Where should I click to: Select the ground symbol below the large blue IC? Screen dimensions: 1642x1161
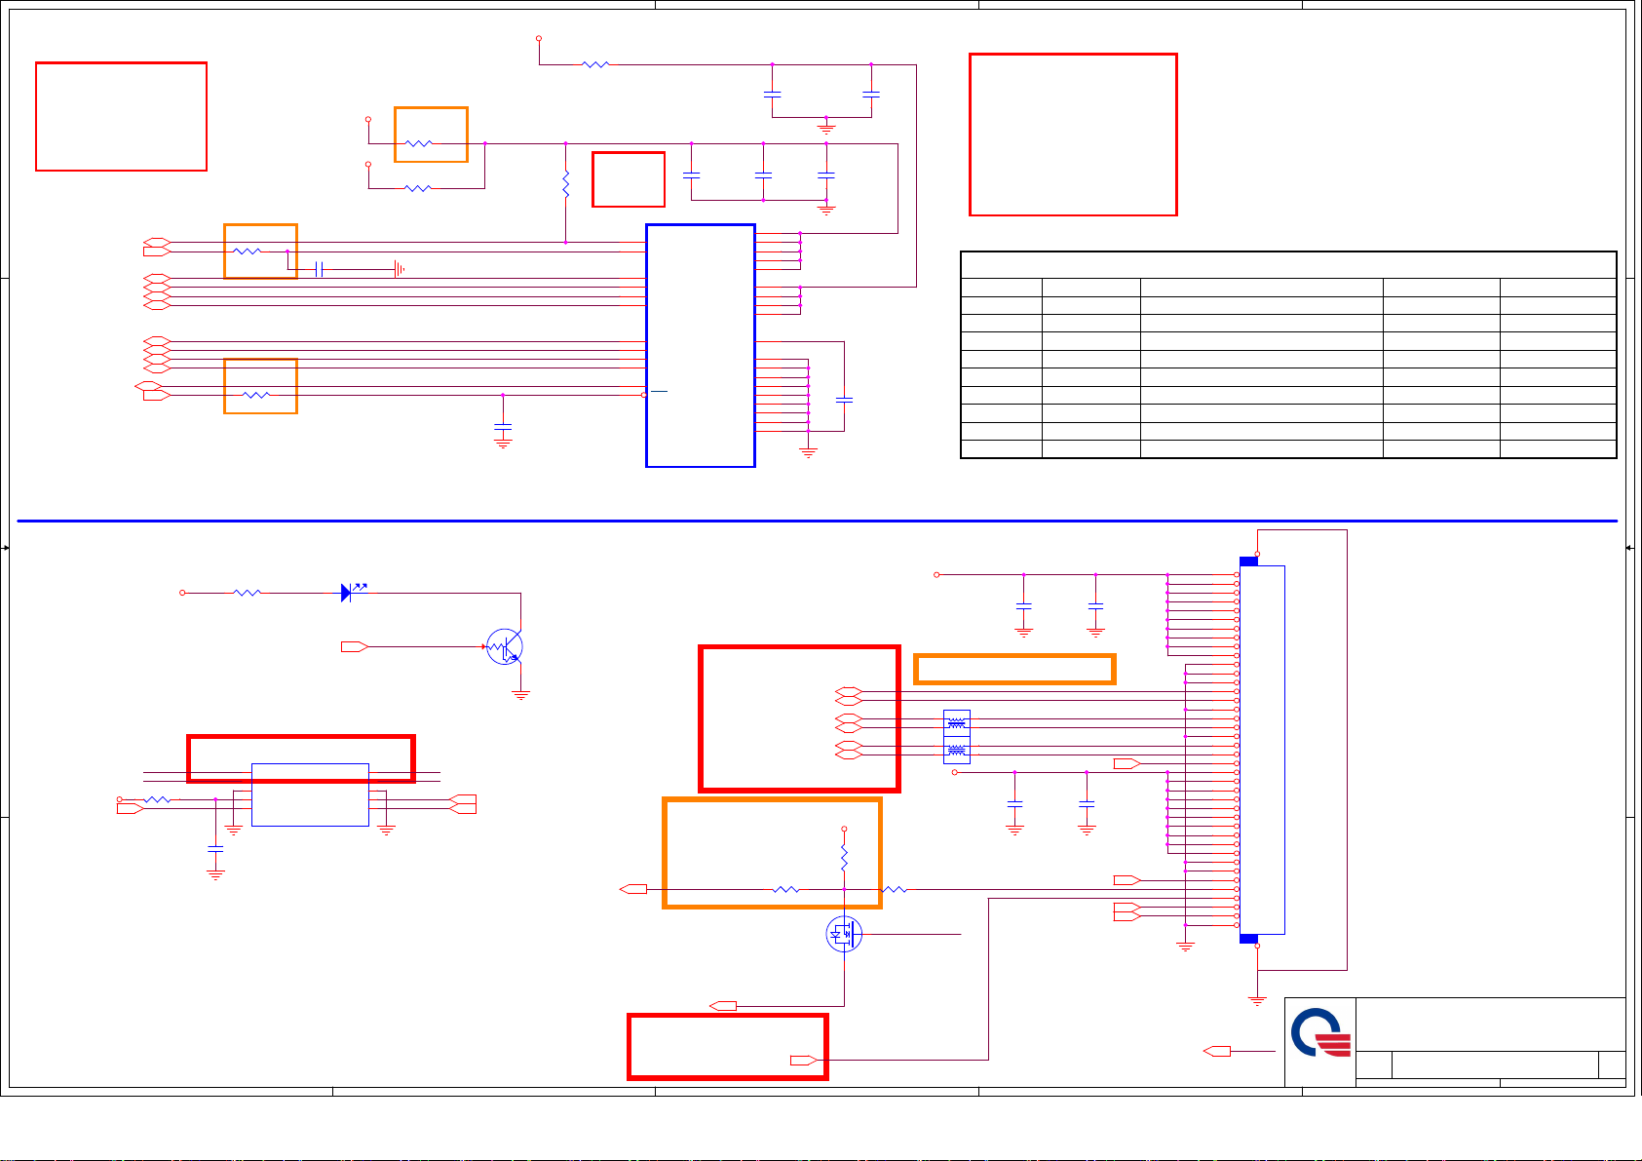(x=807, y=452)
